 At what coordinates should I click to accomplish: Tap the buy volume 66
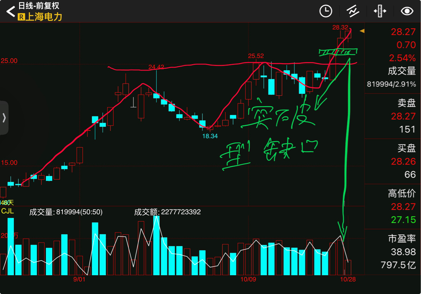click(x=410, y=175)
